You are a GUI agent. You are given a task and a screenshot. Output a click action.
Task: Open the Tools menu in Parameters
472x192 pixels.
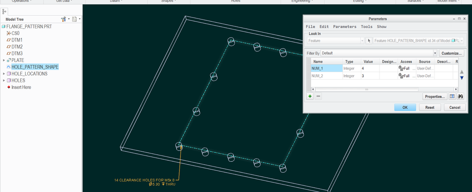pos(366,27)
